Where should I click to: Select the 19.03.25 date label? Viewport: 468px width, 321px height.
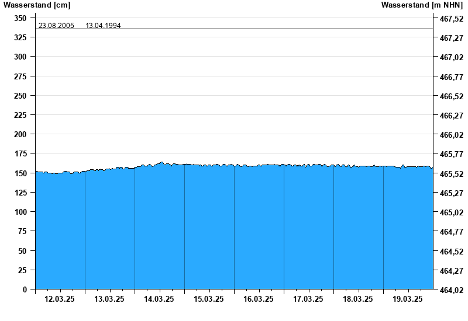pos(408,299)
